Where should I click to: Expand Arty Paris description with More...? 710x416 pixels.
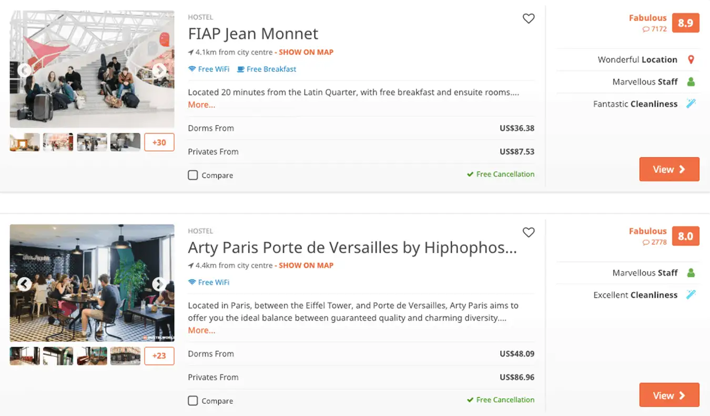201,330
